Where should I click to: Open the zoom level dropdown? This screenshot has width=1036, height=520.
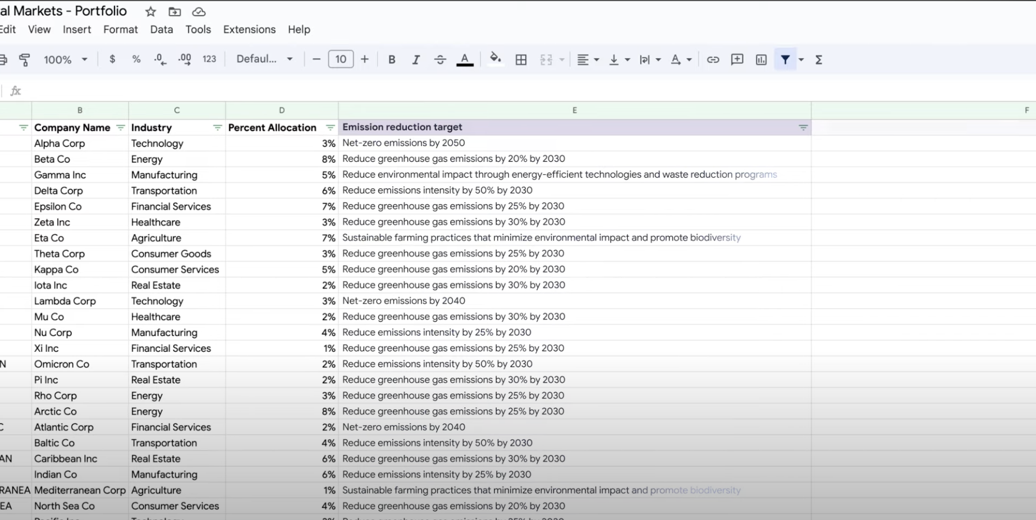click(66, 59)
